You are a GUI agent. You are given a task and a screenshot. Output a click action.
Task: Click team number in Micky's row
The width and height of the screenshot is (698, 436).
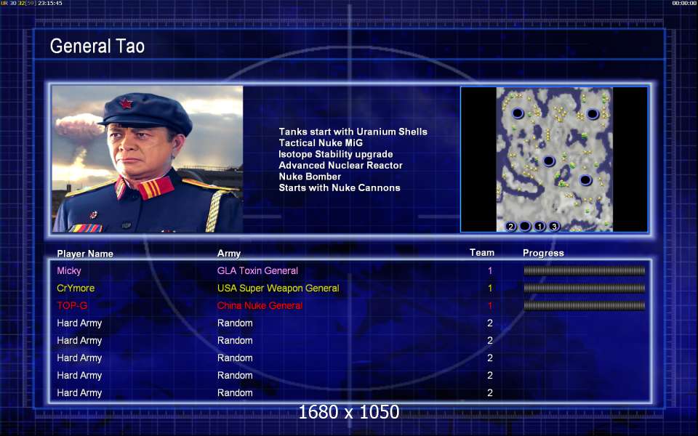pyautogui.click(x=489, y=270)
